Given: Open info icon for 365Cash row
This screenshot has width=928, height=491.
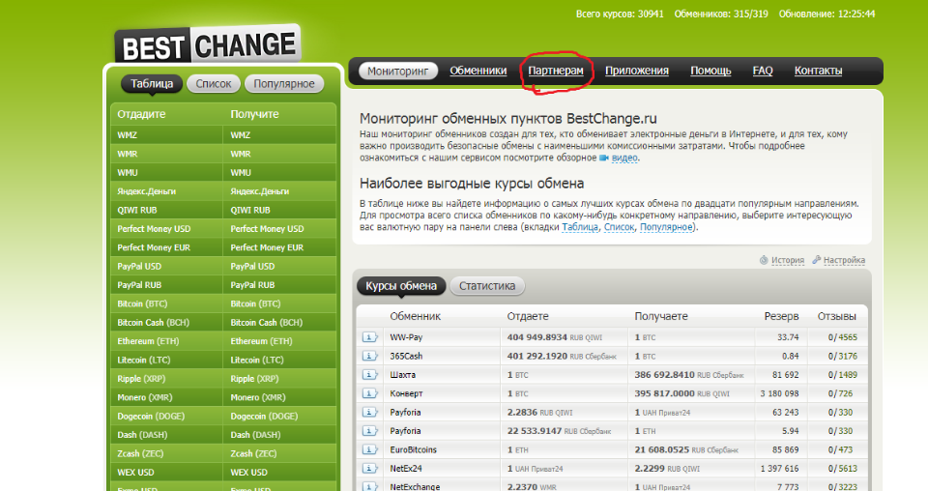Looking at the screenshot, I should coord(369,356).
